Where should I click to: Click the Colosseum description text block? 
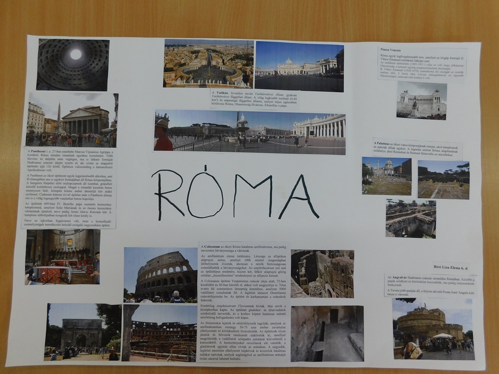click(x=244, y=301)
